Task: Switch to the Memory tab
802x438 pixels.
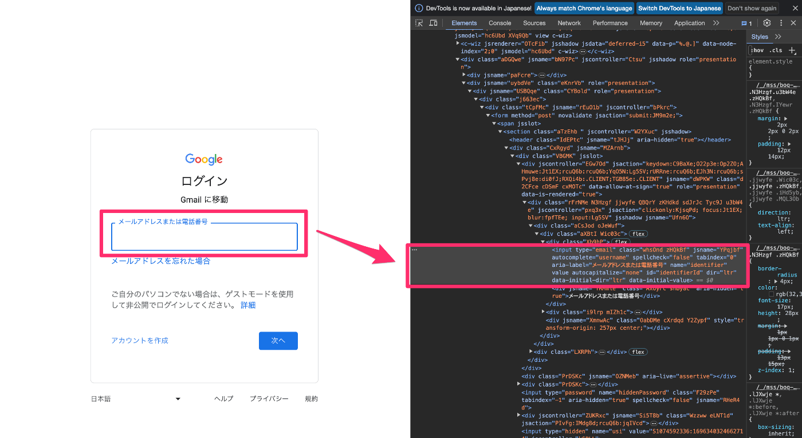Action: [651, 23]
